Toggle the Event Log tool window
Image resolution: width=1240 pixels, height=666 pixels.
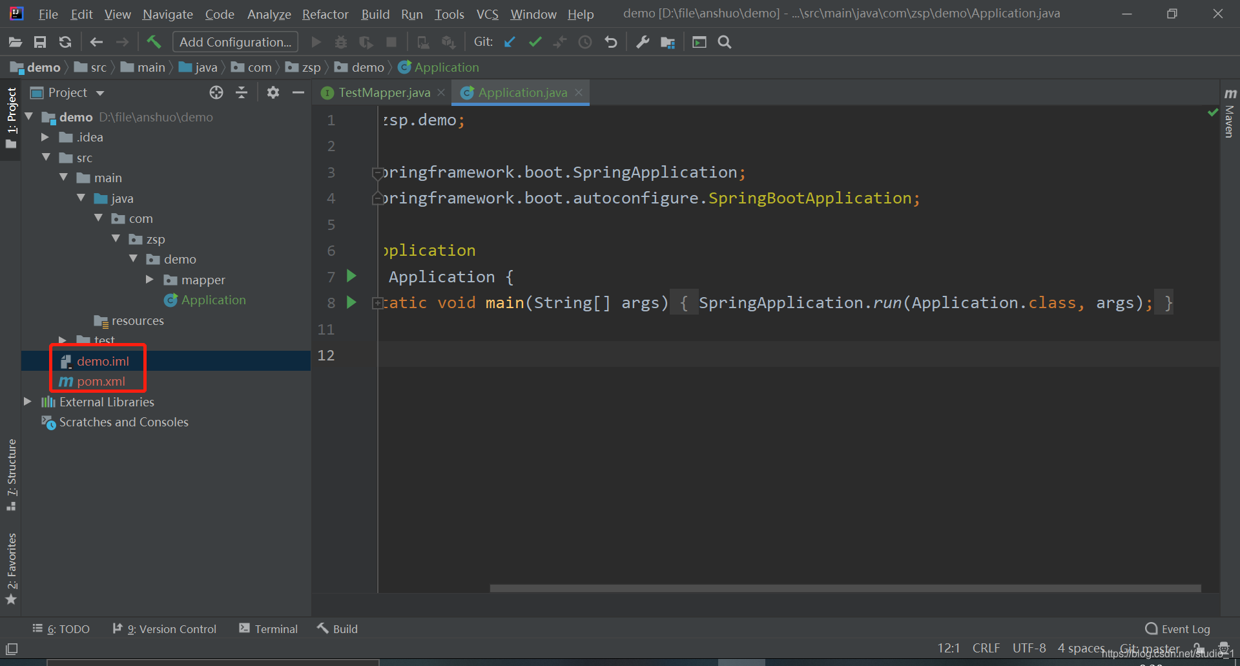tap(1177, 629)
